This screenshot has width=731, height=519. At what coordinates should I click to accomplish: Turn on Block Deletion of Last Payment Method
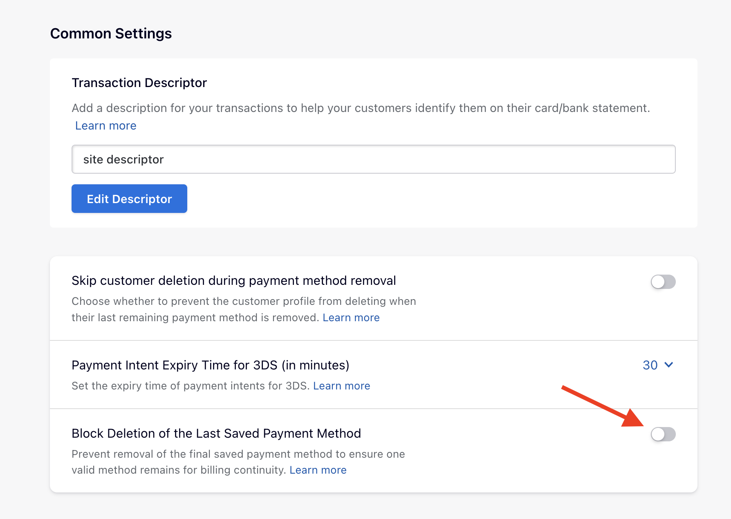(663, 434)
